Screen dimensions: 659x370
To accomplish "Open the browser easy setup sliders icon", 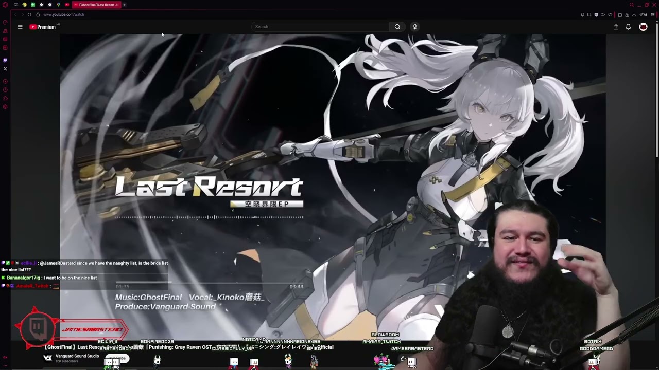I will (652, 15).
